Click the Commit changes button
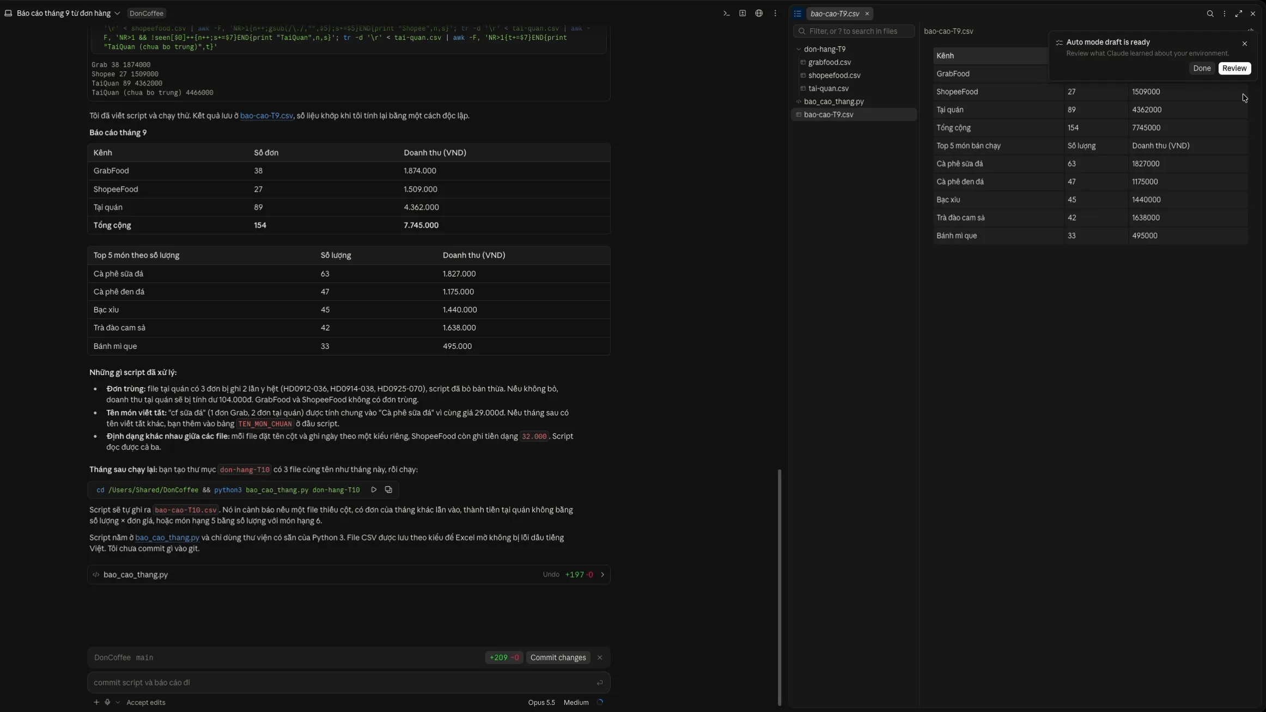1266x712 pixels. pyautogui.click(x=558, y=658)
